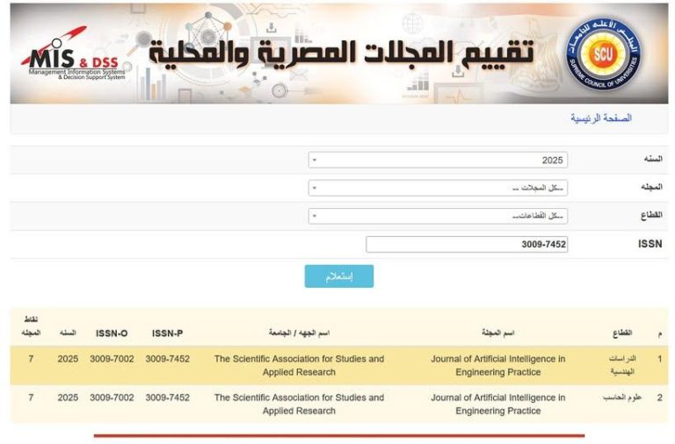
Task: Select second row journal name cell
Action: [x=497, y=404]
